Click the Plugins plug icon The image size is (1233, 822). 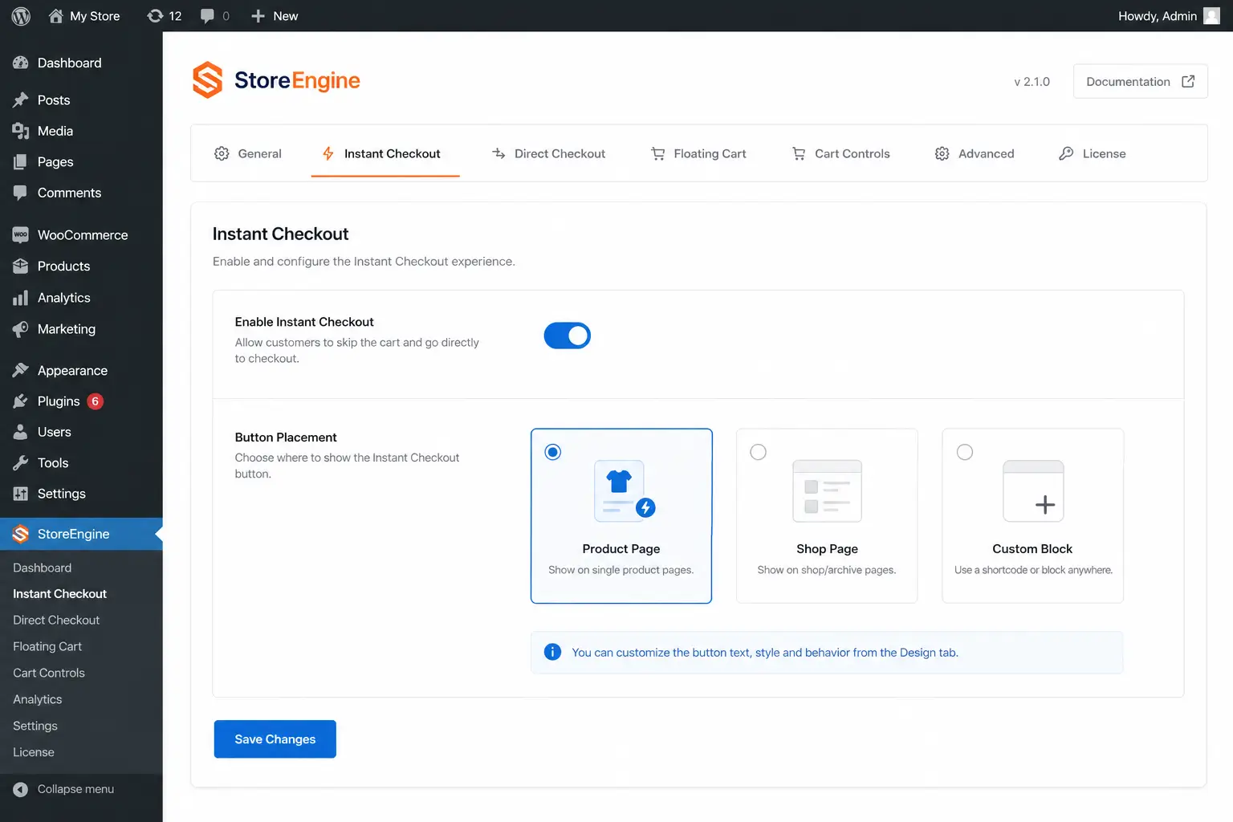click(x=21, y=401)
